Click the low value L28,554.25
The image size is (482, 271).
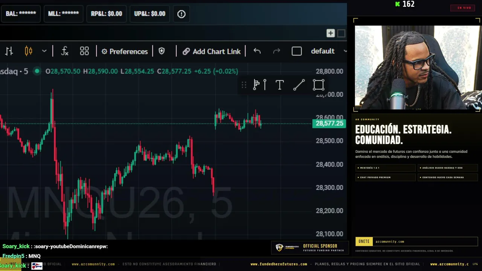[x=137, y=72]
